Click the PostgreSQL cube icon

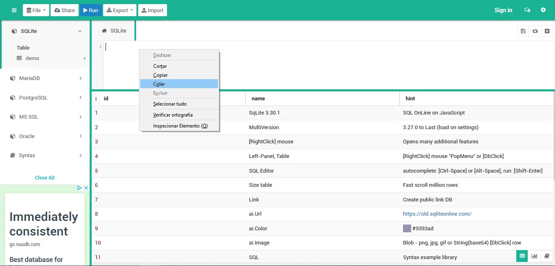pyautogui.click(x=13, y=98)
